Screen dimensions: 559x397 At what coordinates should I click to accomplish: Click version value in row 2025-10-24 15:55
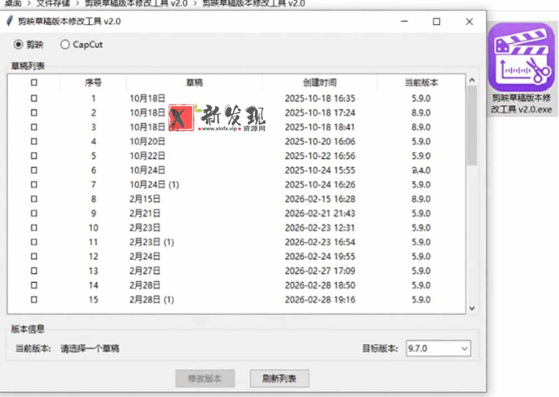pos(421,170)
